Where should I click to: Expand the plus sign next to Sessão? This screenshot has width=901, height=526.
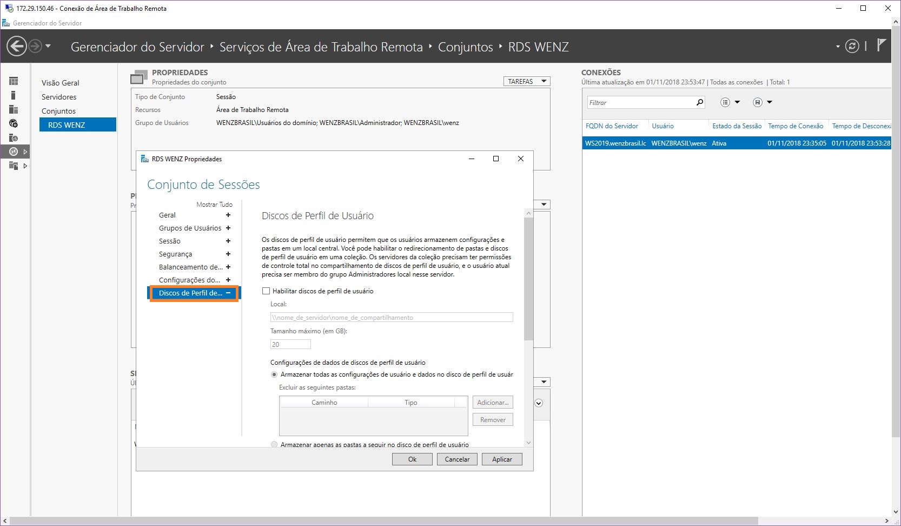[x=228, y=241]
